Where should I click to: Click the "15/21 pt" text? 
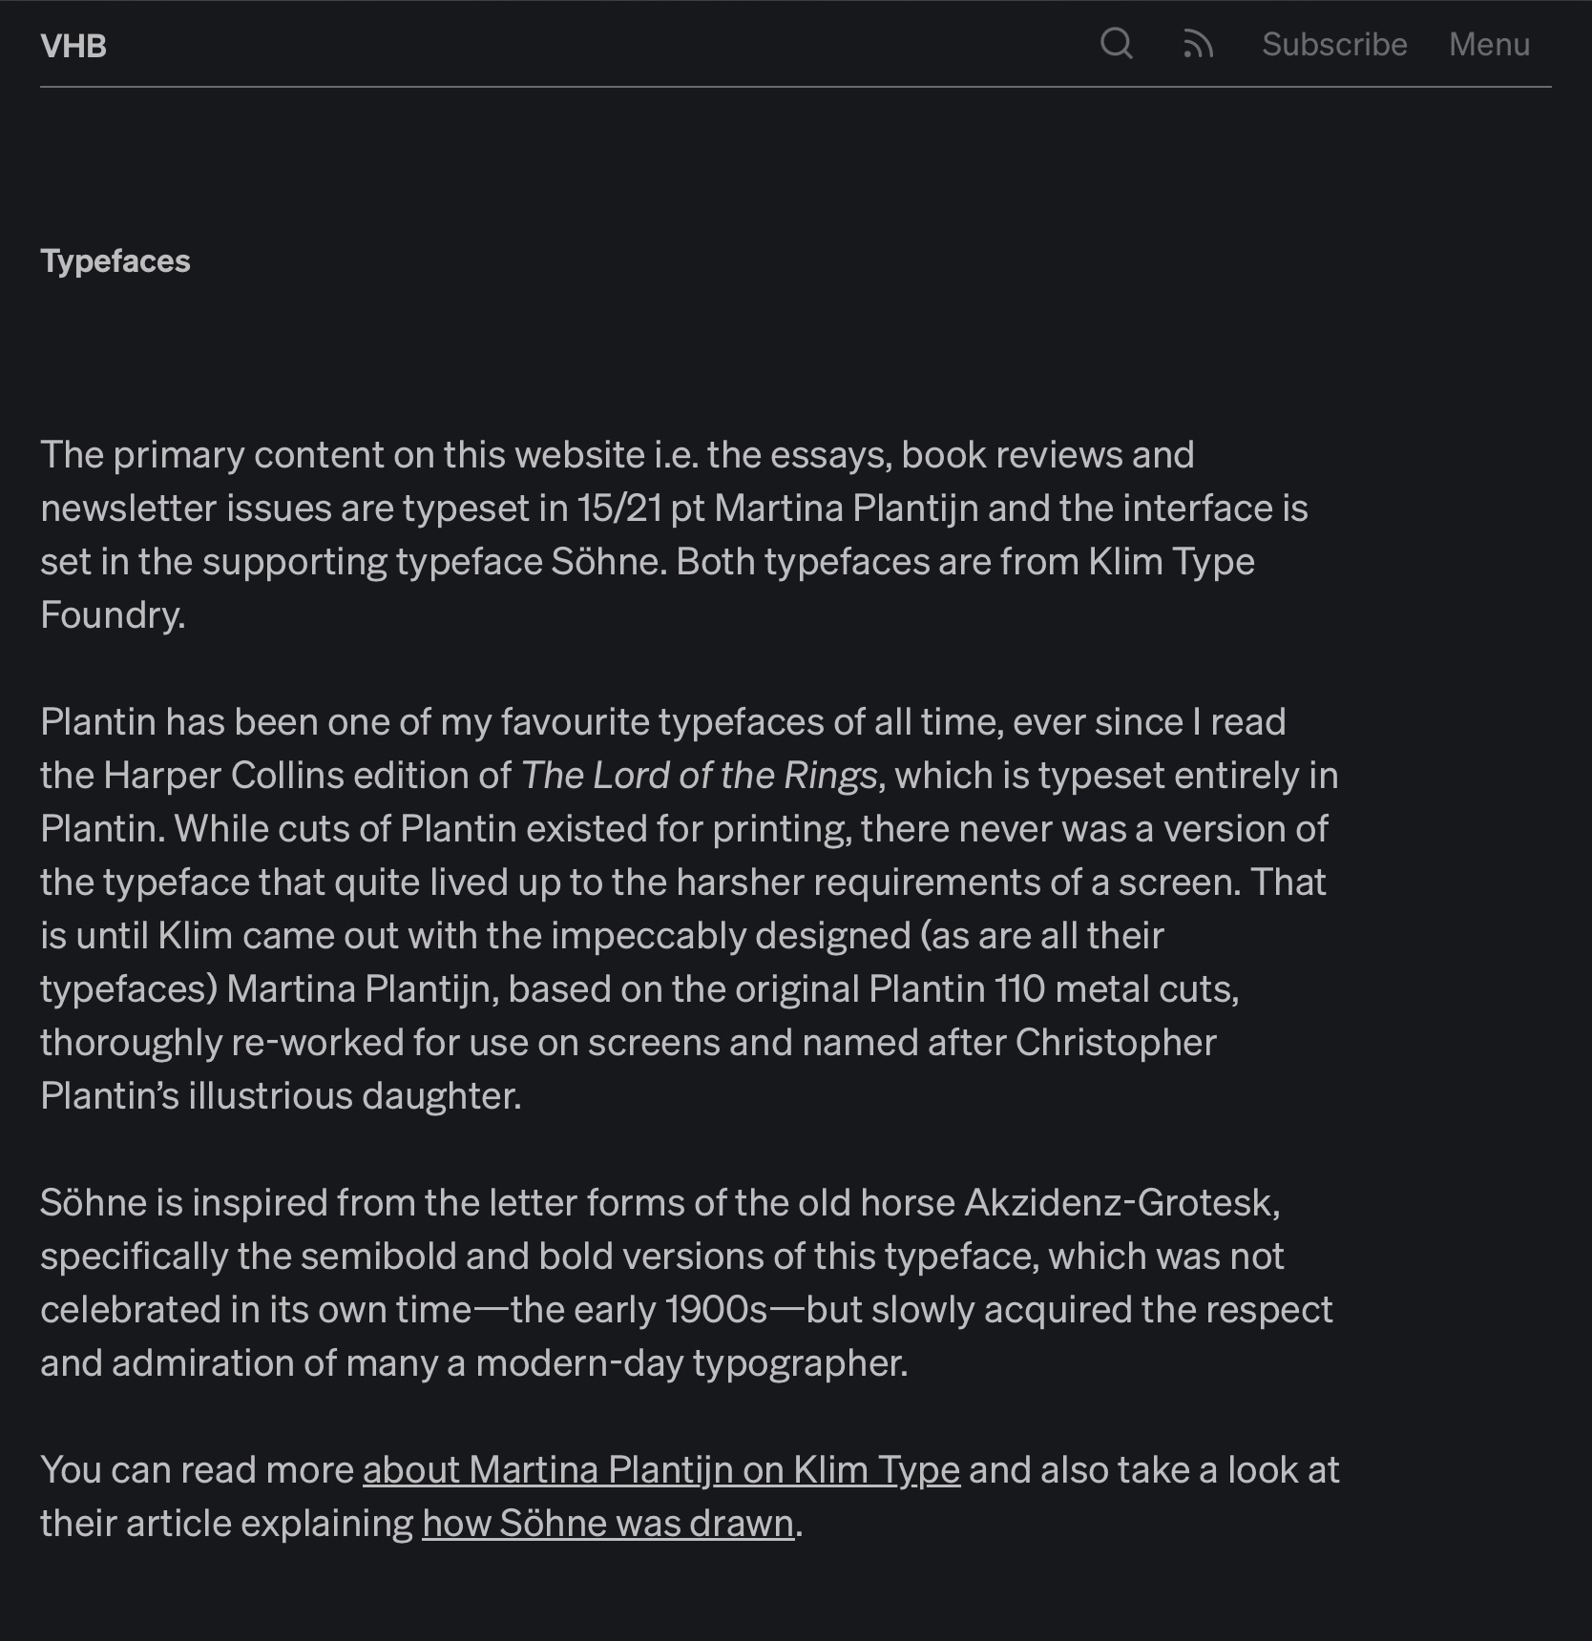[639, 509]
